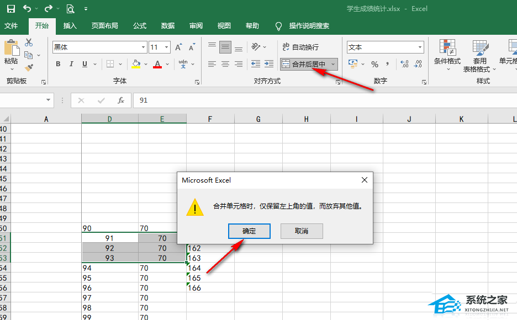Image resolution: width=517 pixels, height=320 pixels.
Task: Click the percent style icon
Action: pos(374,64)
